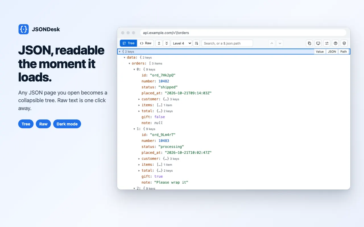Click the sort keys icon beside Level 4
The width and height of the screenshot is (364, 227).
pyautogui.click(x=196, y=43)
